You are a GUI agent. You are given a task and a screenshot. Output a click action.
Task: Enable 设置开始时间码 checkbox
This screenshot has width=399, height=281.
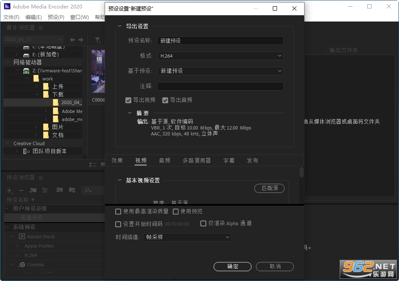tap(118, 224)
